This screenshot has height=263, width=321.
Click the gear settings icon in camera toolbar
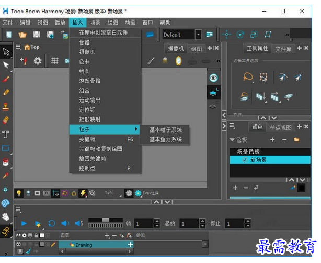click(38, 61)
